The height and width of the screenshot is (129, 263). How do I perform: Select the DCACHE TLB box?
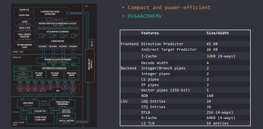(x=40, y=111)
